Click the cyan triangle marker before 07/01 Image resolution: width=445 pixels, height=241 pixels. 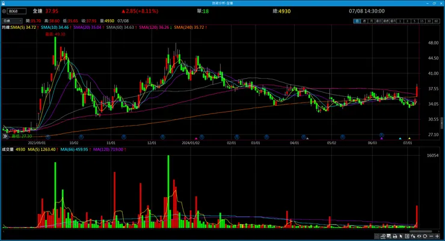[x=400, y=139]
